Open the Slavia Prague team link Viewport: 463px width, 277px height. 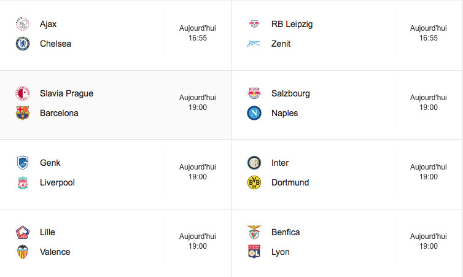[x=66, y=93]
